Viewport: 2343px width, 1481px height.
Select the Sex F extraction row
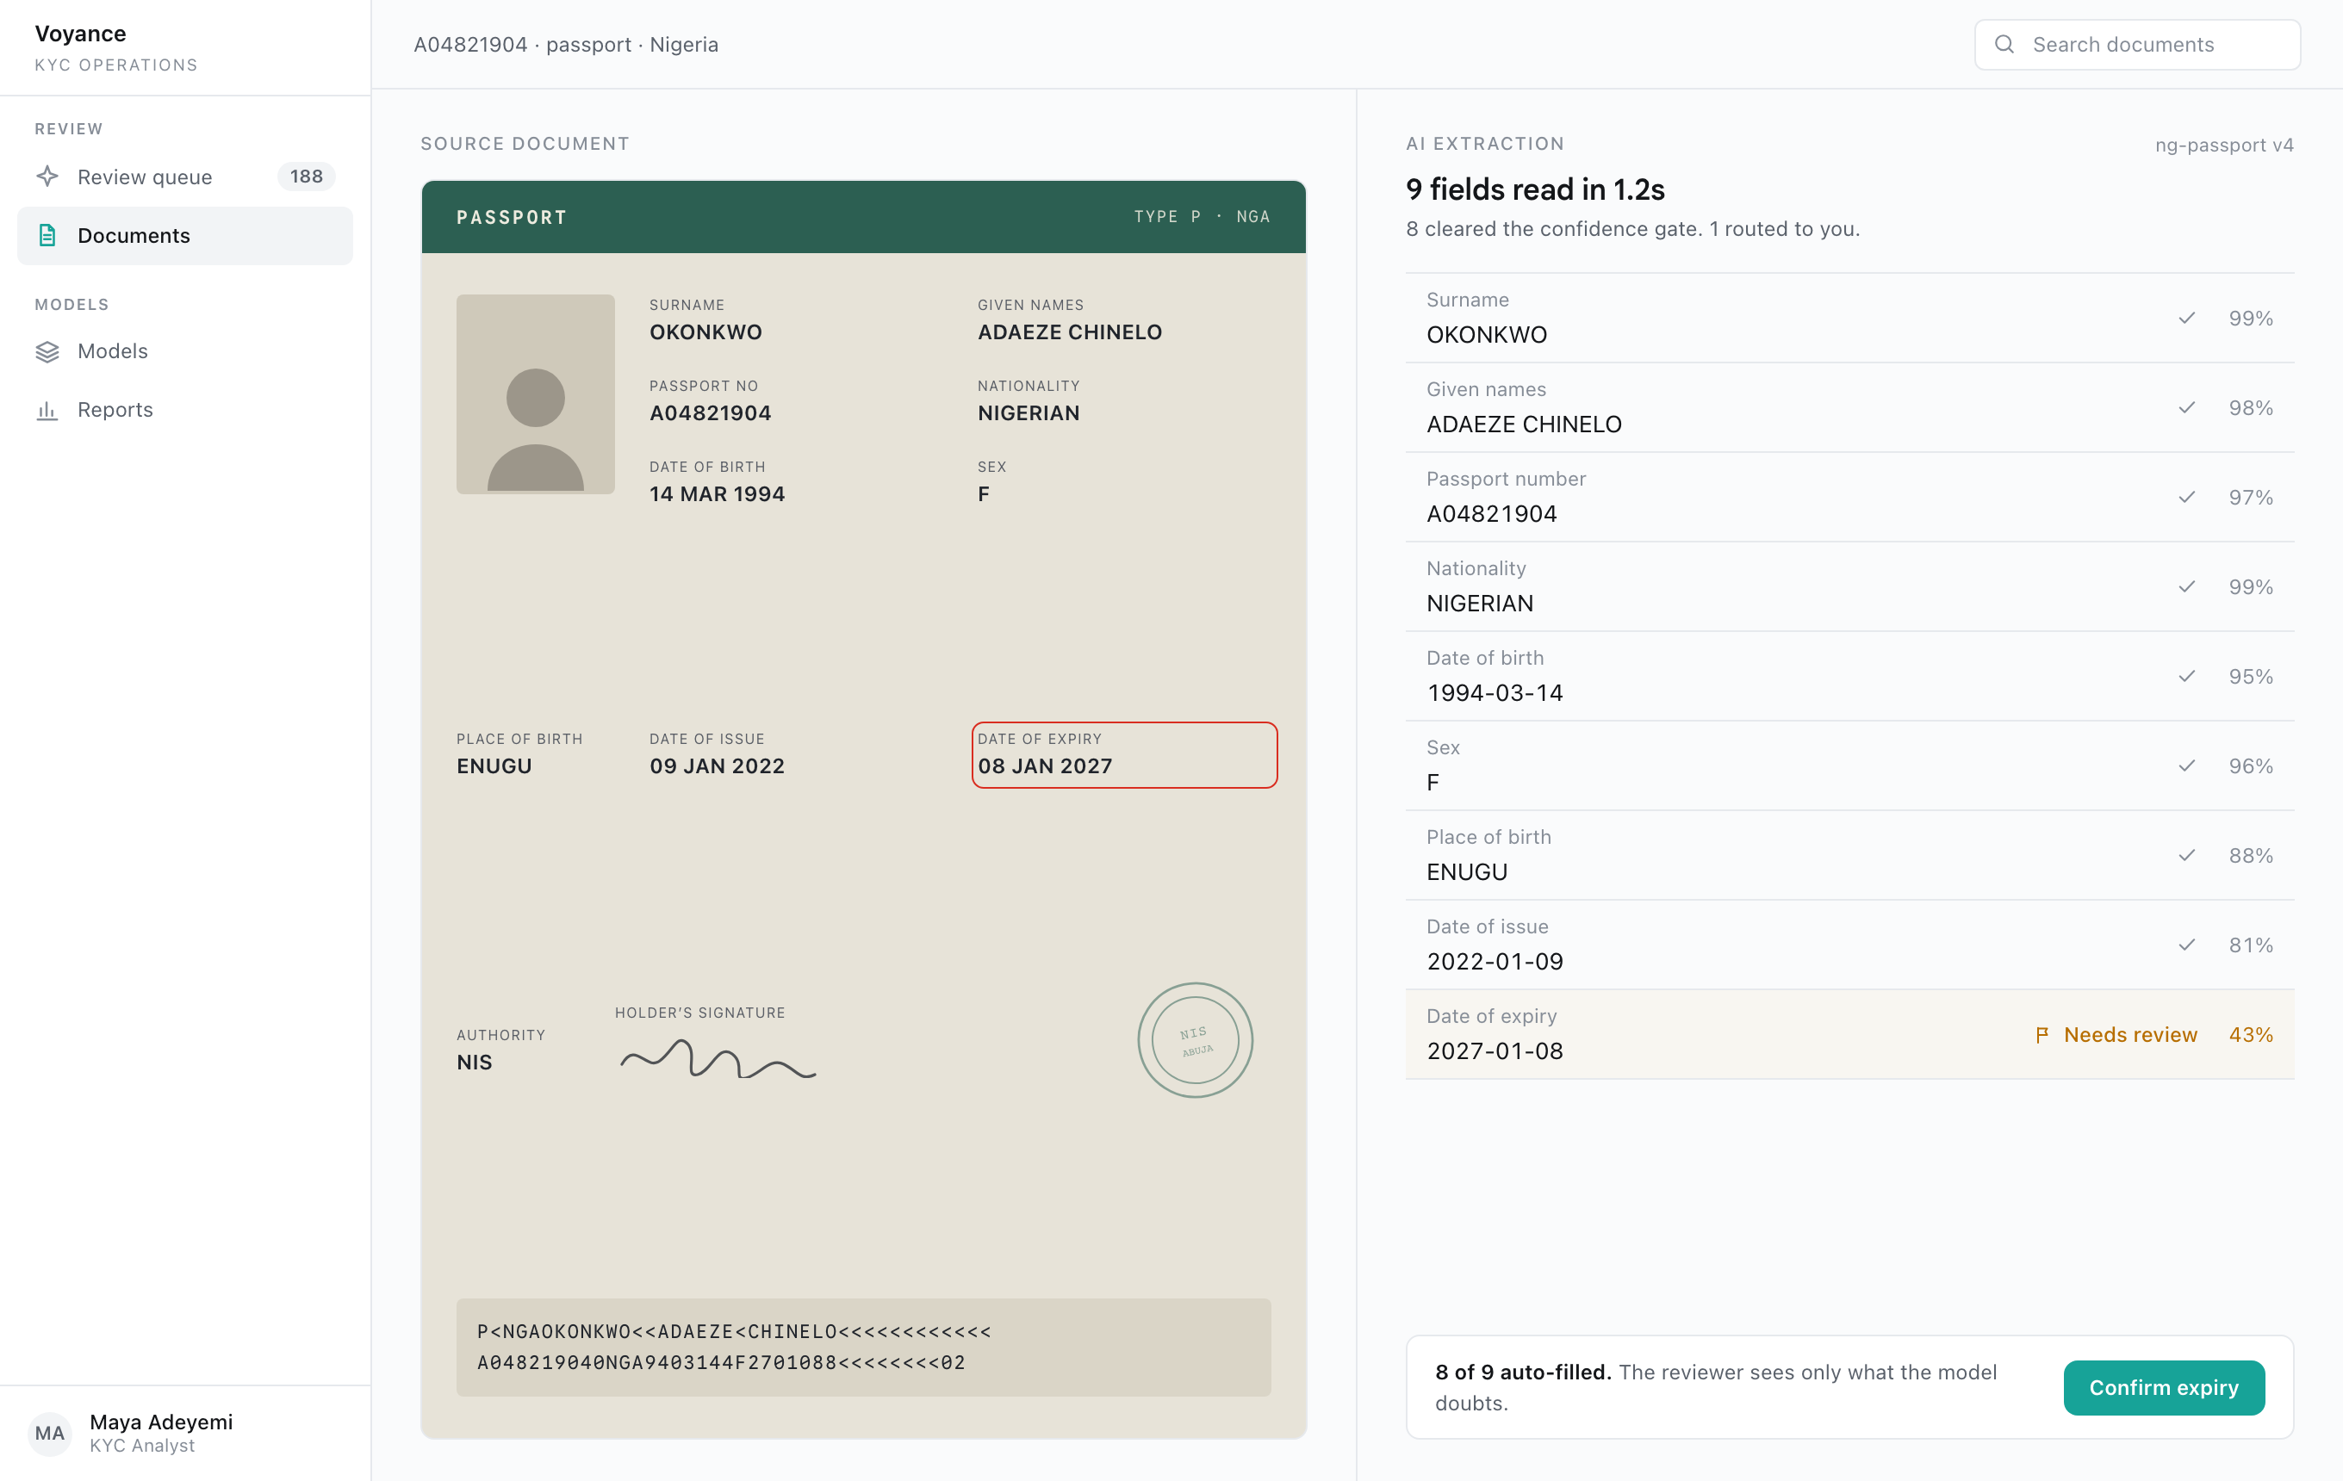1849,765
